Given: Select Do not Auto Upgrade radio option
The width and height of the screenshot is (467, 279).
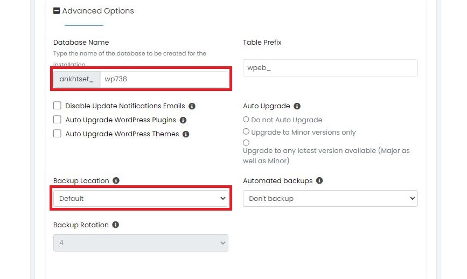Looking at the screenshot, I should pos(246,120).
